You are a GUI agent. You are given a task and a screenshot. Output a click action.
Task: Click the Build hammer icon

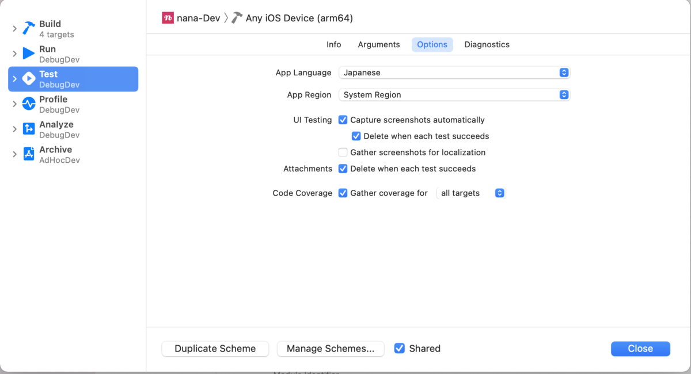point(29,28)
